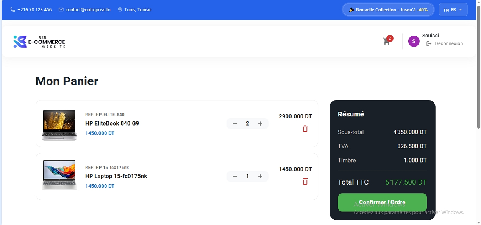Click the red cart badge showing 2
Viewport: 481px width, 225px height.
[x=390, y=38]
